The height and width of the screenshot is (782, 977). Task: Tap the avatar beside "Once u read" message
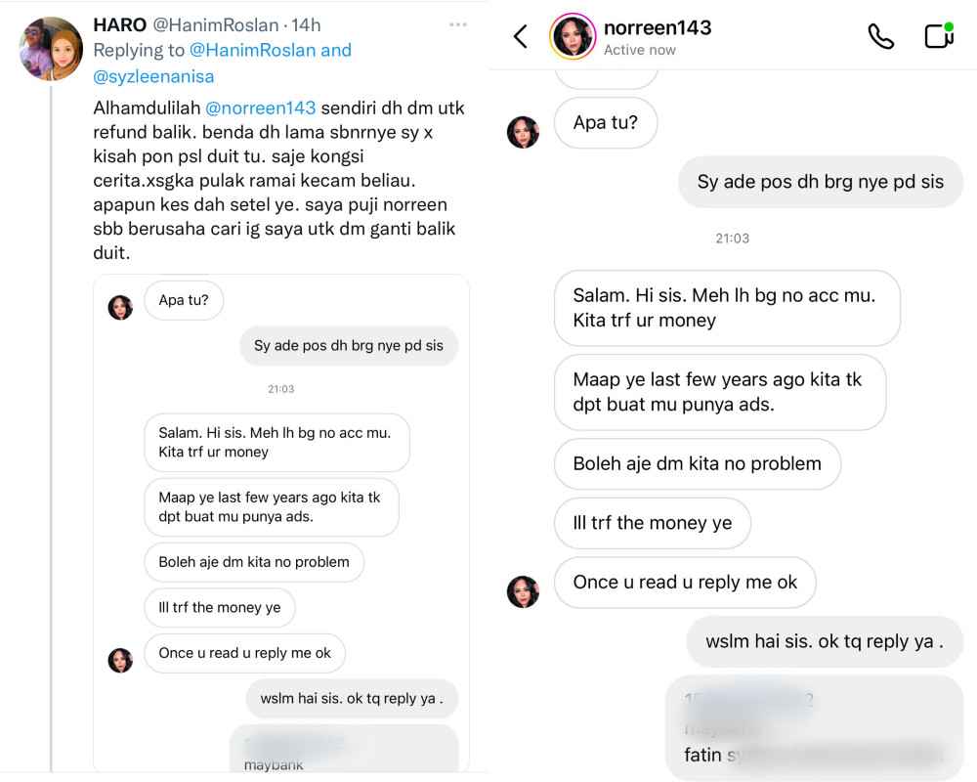(524, 591)
